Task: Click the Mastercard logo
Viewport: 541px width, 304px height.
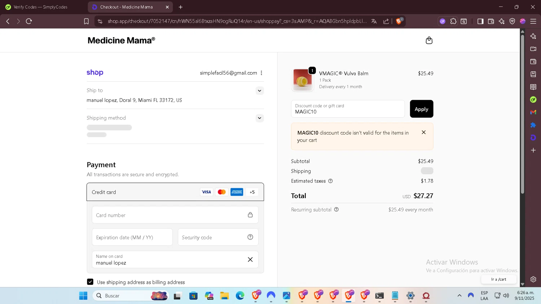Action: tap(222, 192)
